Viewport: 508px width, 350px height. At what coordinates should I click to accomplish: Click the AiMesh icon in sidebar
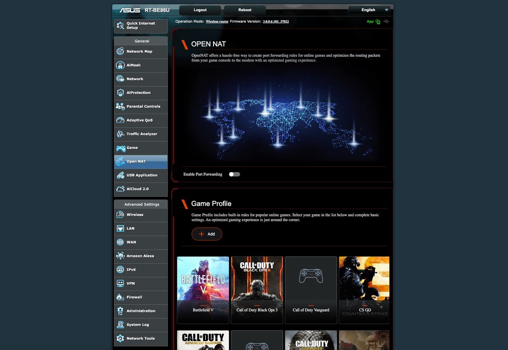click(120, 65)
